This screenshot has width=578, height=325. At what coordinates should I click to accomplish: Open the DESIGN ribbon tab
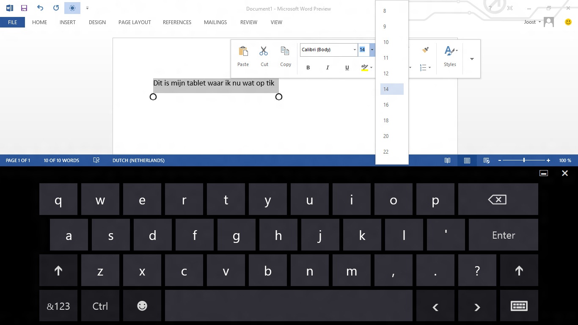[97, 22]
